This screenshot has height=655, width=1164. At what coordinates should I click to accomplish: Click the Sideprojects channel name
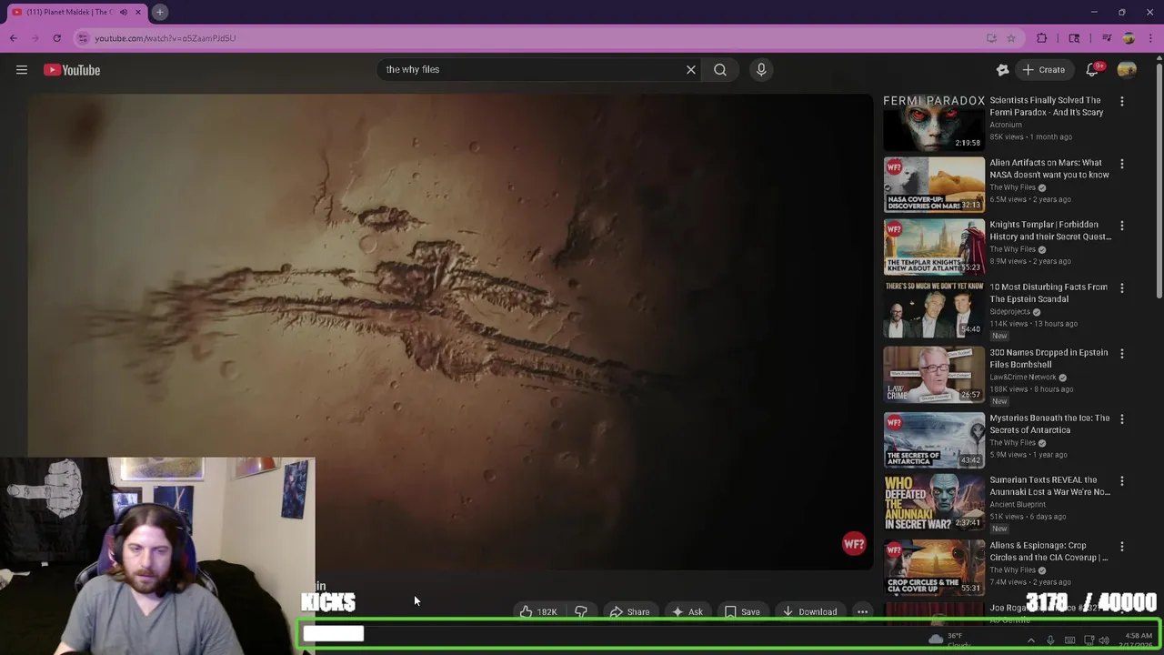[1012, 312]
